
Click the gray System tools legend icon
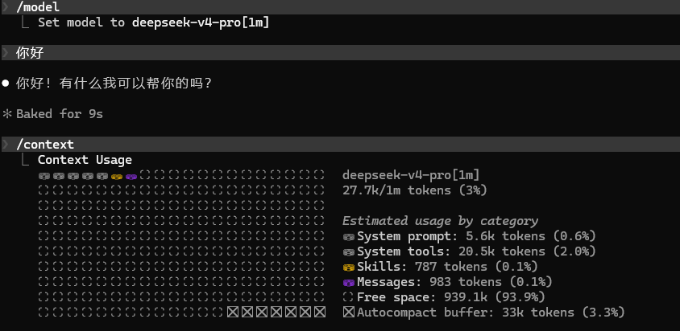point(349,252)
